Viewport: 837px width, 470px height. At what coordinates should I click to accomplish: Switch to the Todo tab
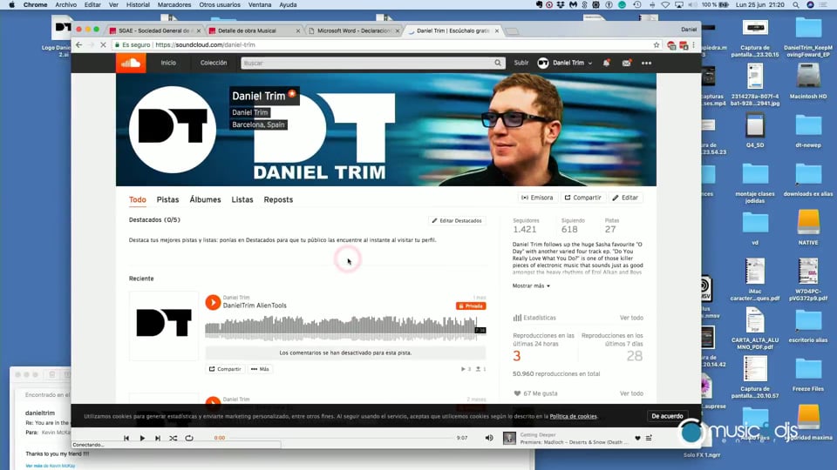coord(137,200)
